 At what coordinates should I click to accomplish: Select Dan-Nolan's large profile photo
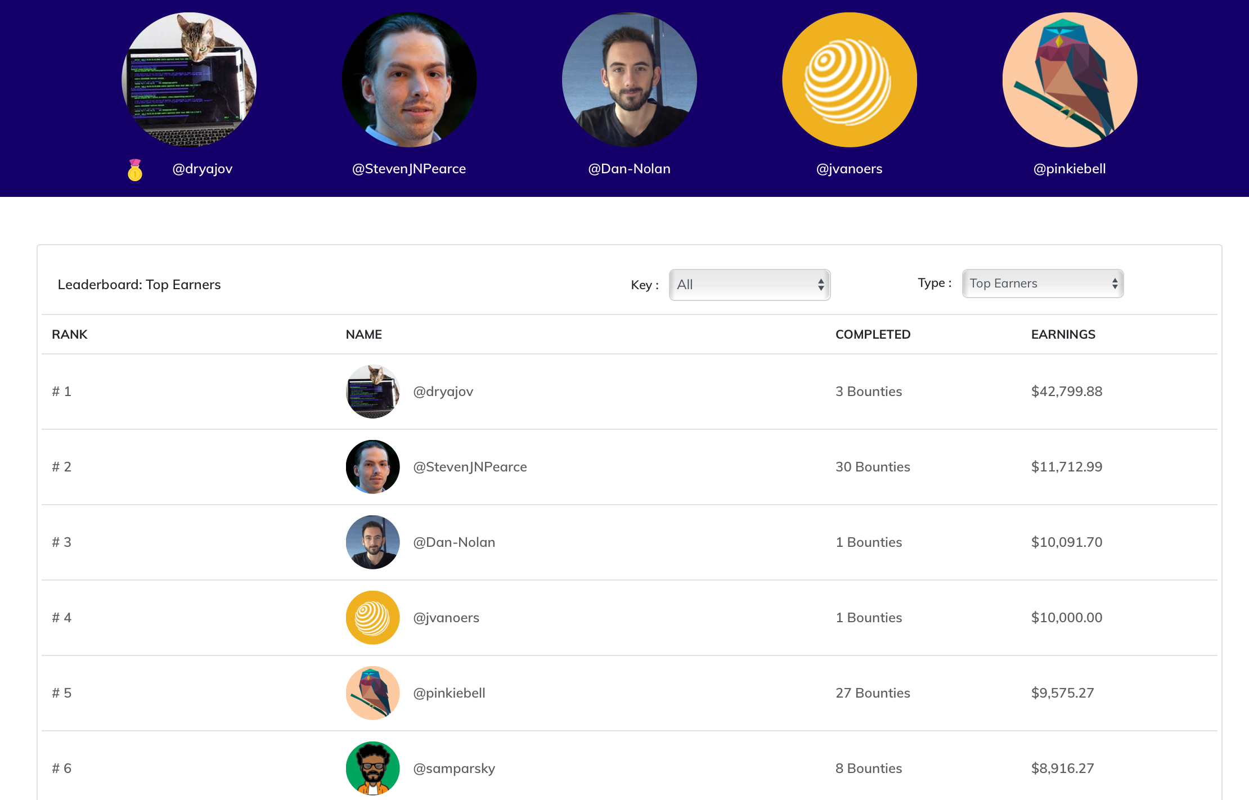click(629, 80)
